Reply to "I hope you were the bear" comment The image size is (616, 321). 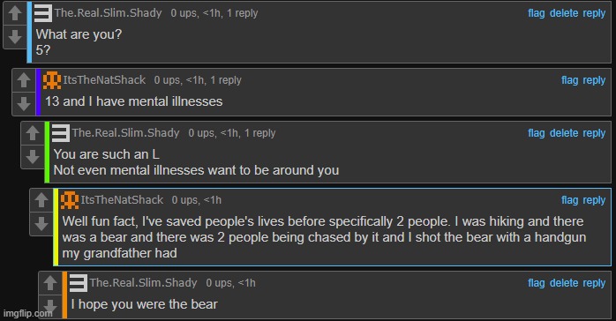point(594,283)
